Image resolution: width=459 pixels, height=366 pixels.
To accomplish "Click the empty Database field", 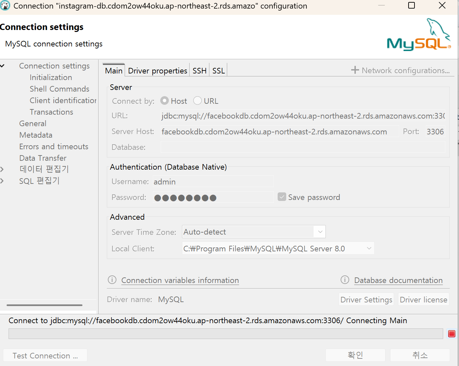I will tap(303, 147).
